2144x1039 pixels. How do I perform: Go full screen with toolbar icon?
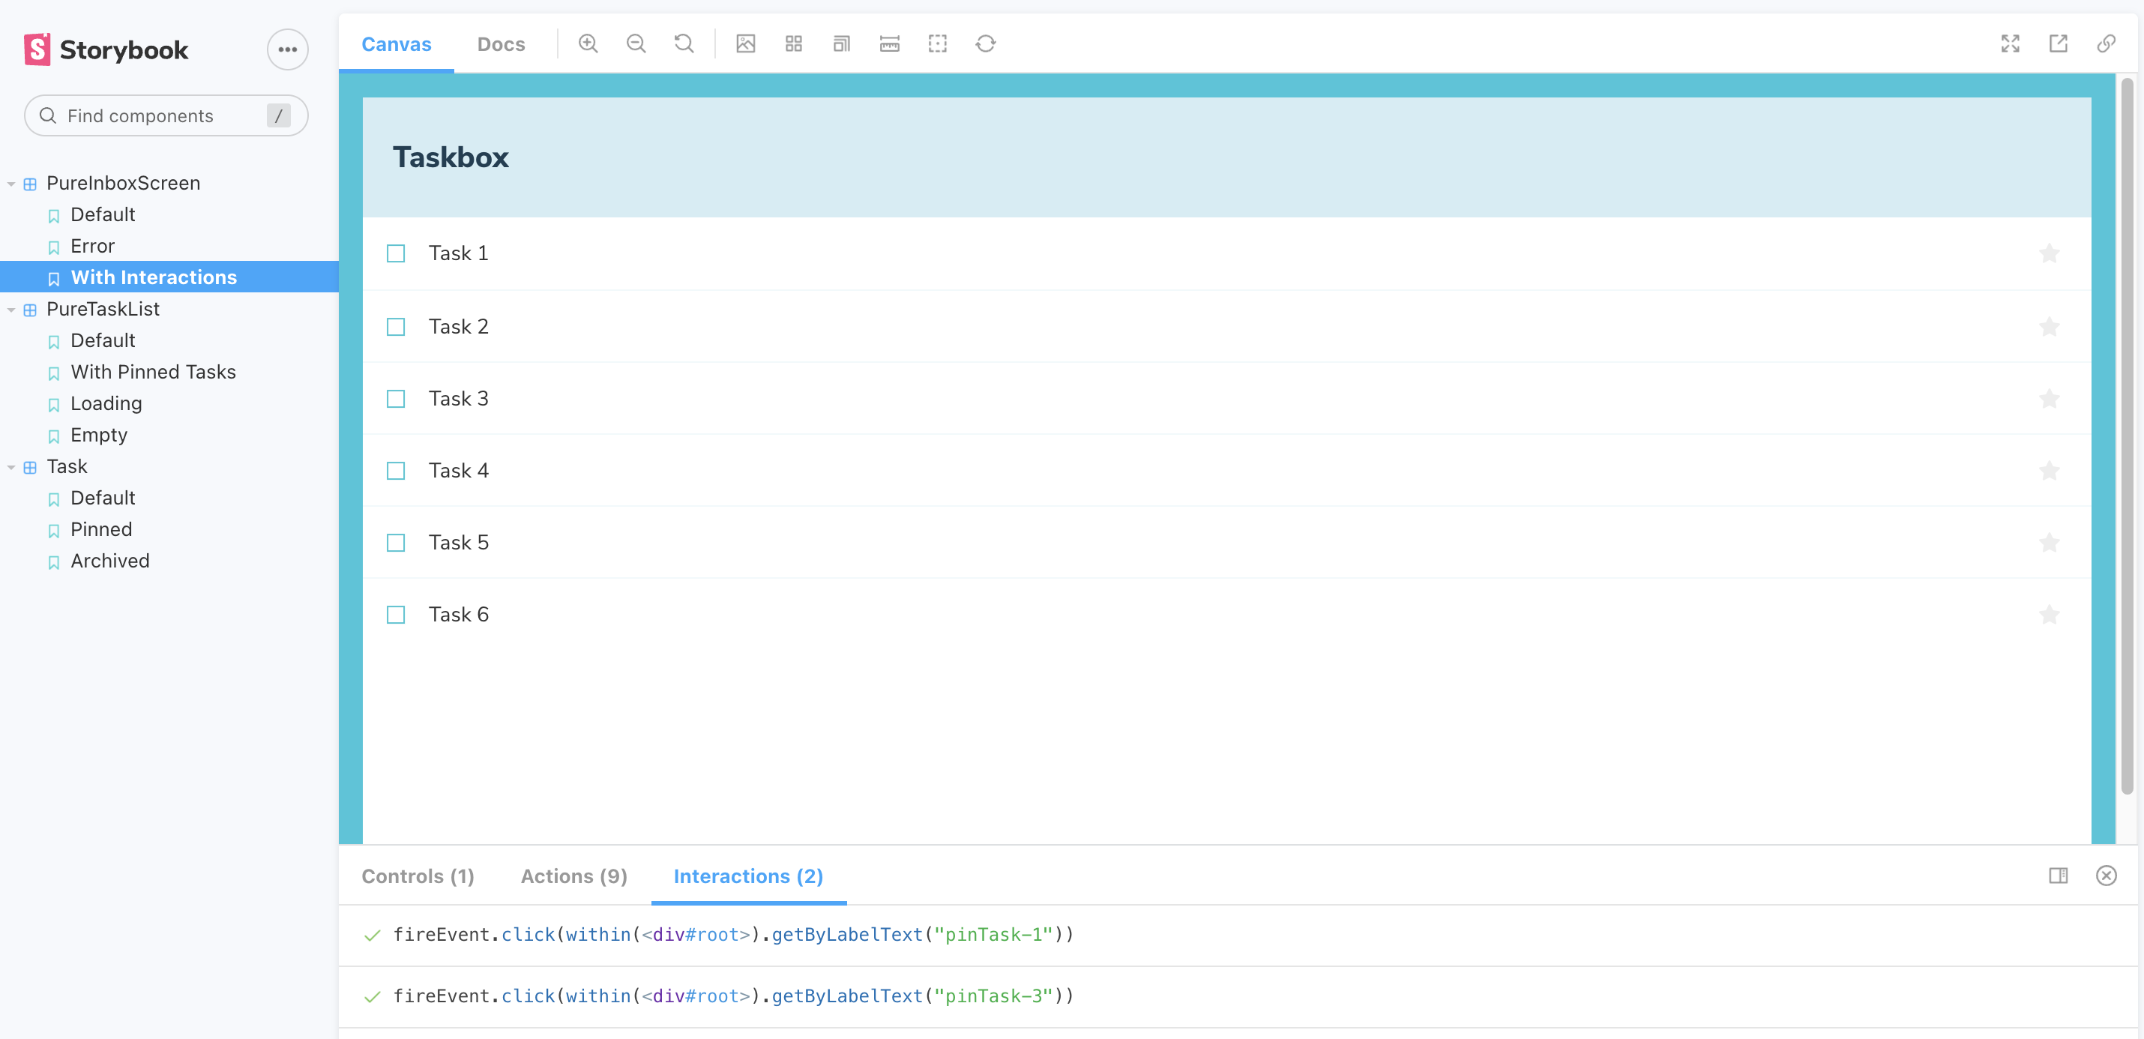click(x=2010, y=43)
